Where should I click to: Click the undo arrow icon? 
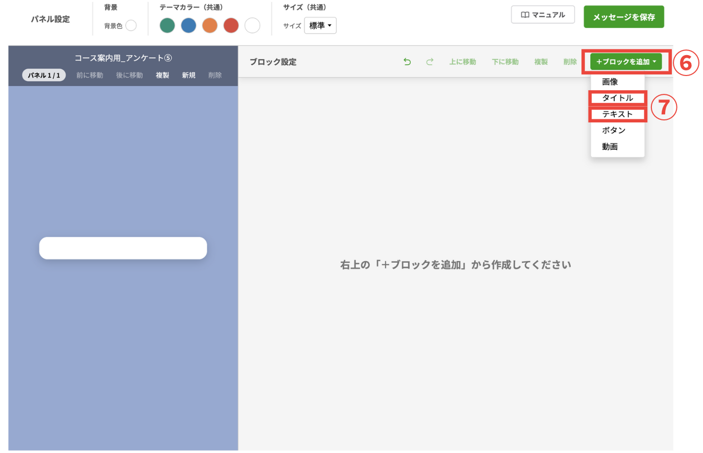pos(407,62)
